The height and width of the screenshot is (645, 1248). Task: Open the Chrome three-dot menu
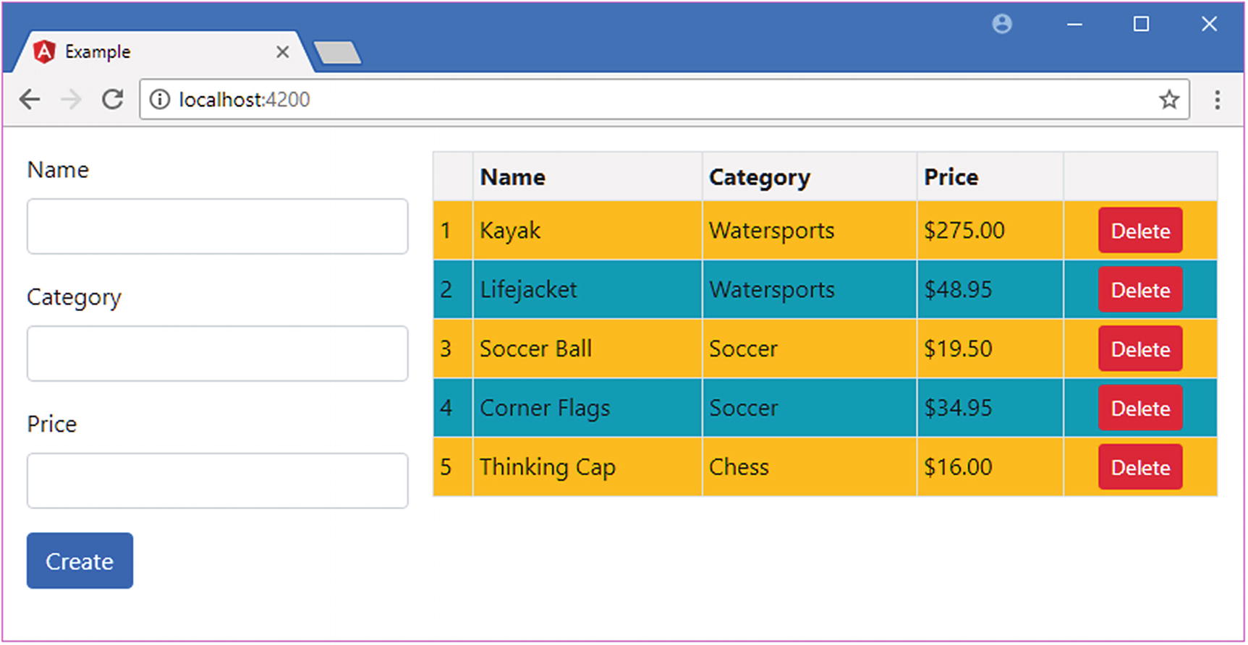pos(1218,99)
